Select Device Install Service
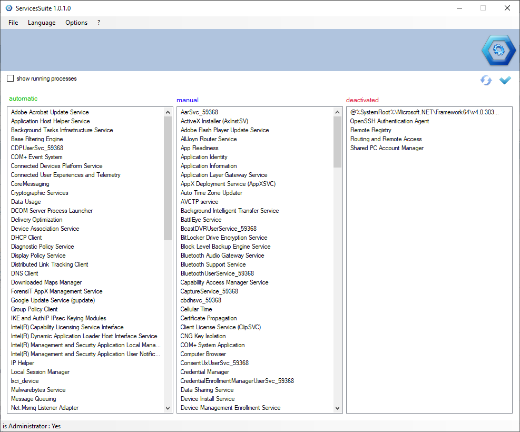 pyautogui.click(x=207, y=398)
